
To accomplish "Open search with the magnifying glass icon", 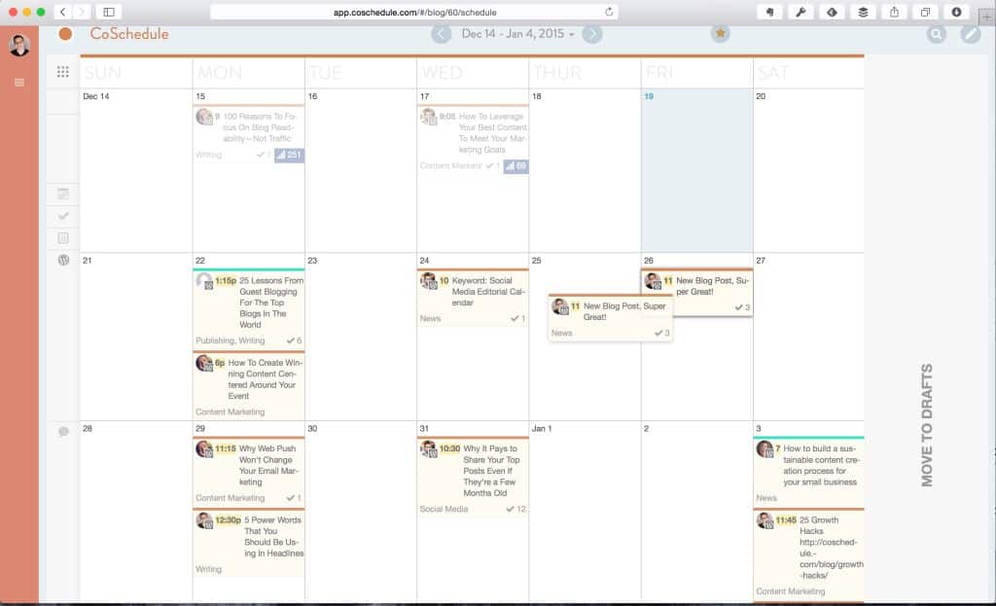I will pos(935,32).
